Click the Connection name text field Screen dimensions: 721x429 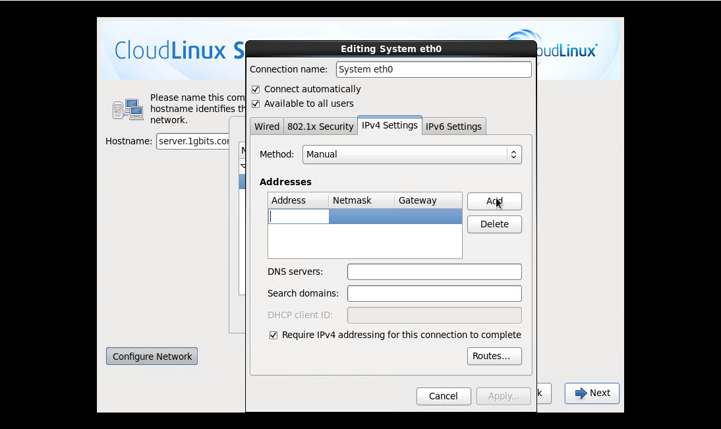point(434,69)
